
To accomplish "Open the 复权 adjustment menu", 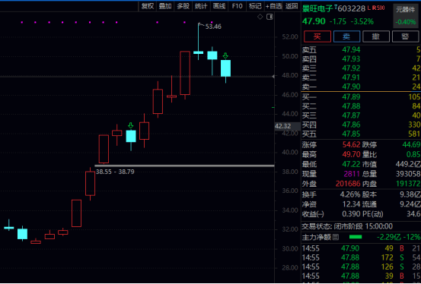I will point(148,6).
